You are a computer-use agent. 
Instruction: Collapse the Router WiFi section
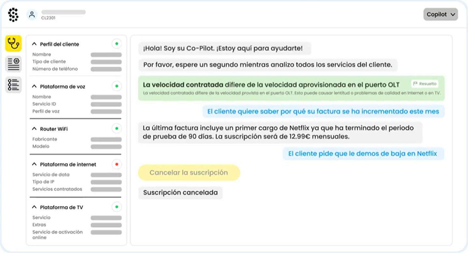(34, 129)
